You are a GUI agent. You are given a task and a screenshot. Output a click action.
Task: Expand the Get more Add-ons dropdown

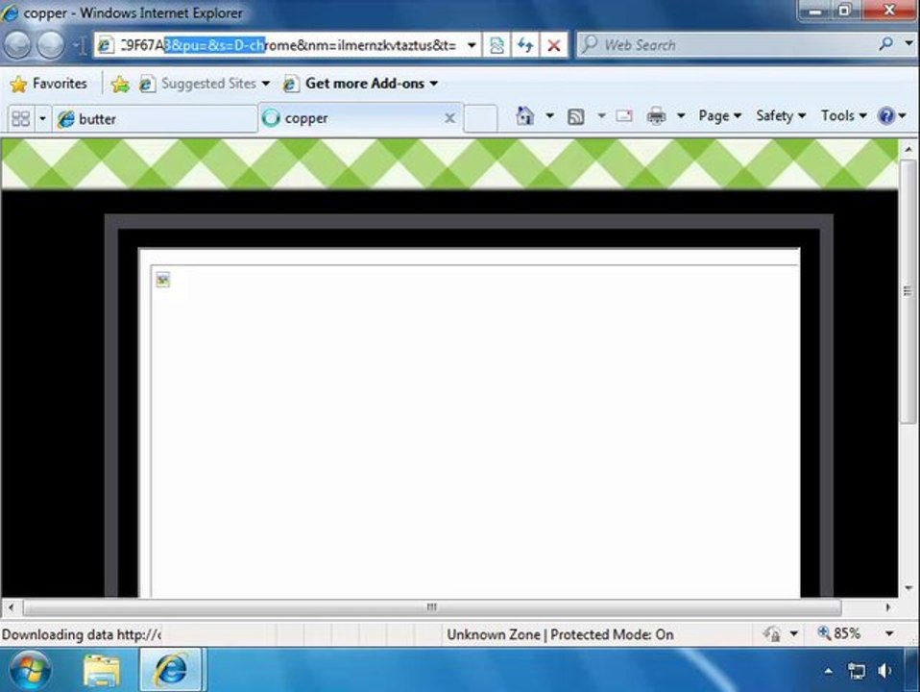(x=434, y=84)
